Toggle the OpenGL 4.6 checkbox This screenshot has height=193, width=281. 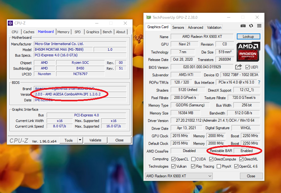point(236,166)
